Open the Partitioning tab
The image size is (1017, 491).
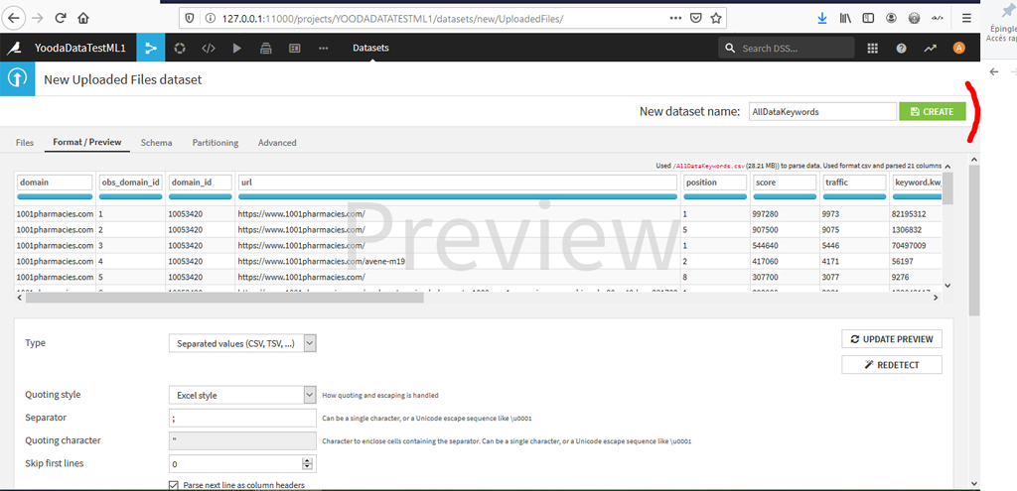tap(216, 143)
